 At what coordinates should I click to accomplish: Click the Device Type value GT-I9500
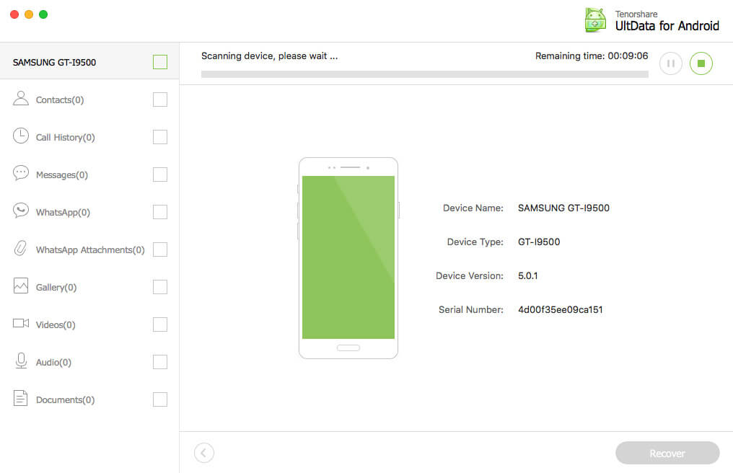tap(539, 242)
